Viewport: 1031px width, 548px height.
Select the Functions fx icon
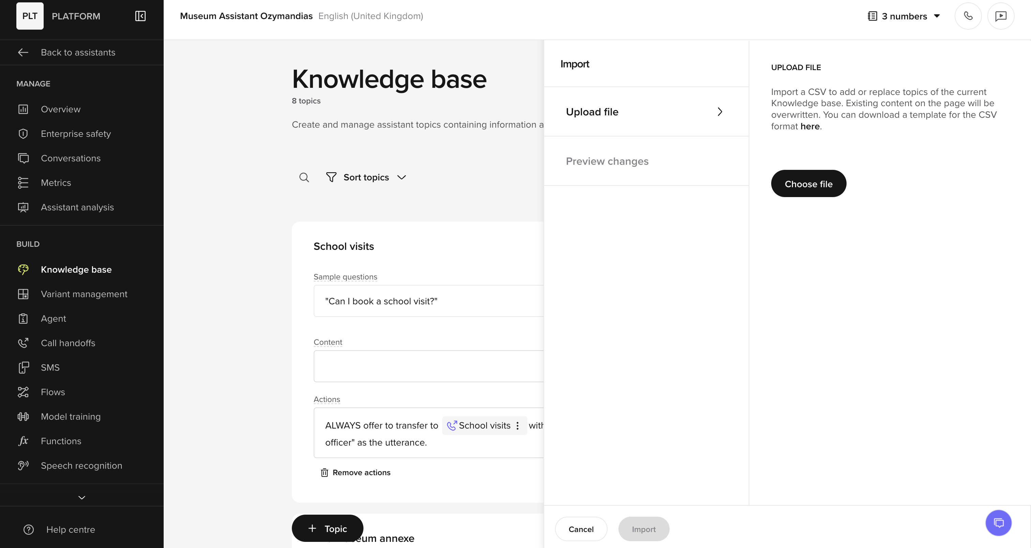(x=23, y=441)
